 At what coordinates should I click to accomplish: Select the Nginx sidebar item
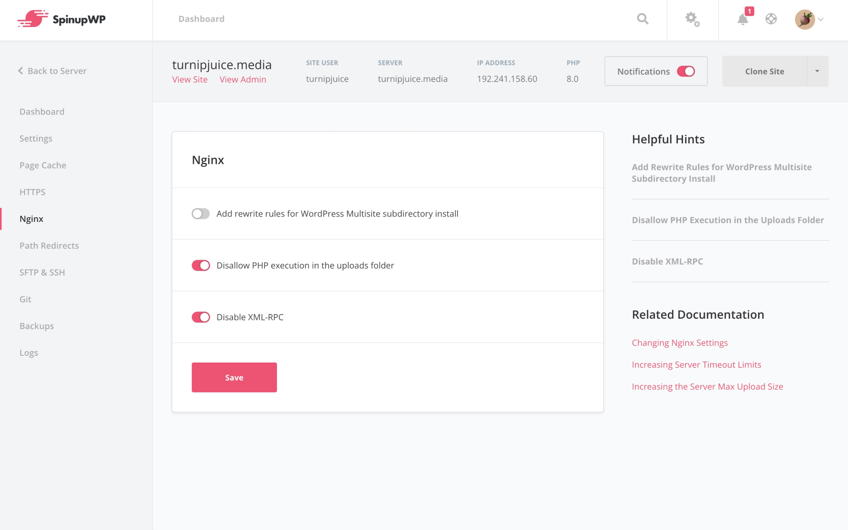[x=31, y=219]
